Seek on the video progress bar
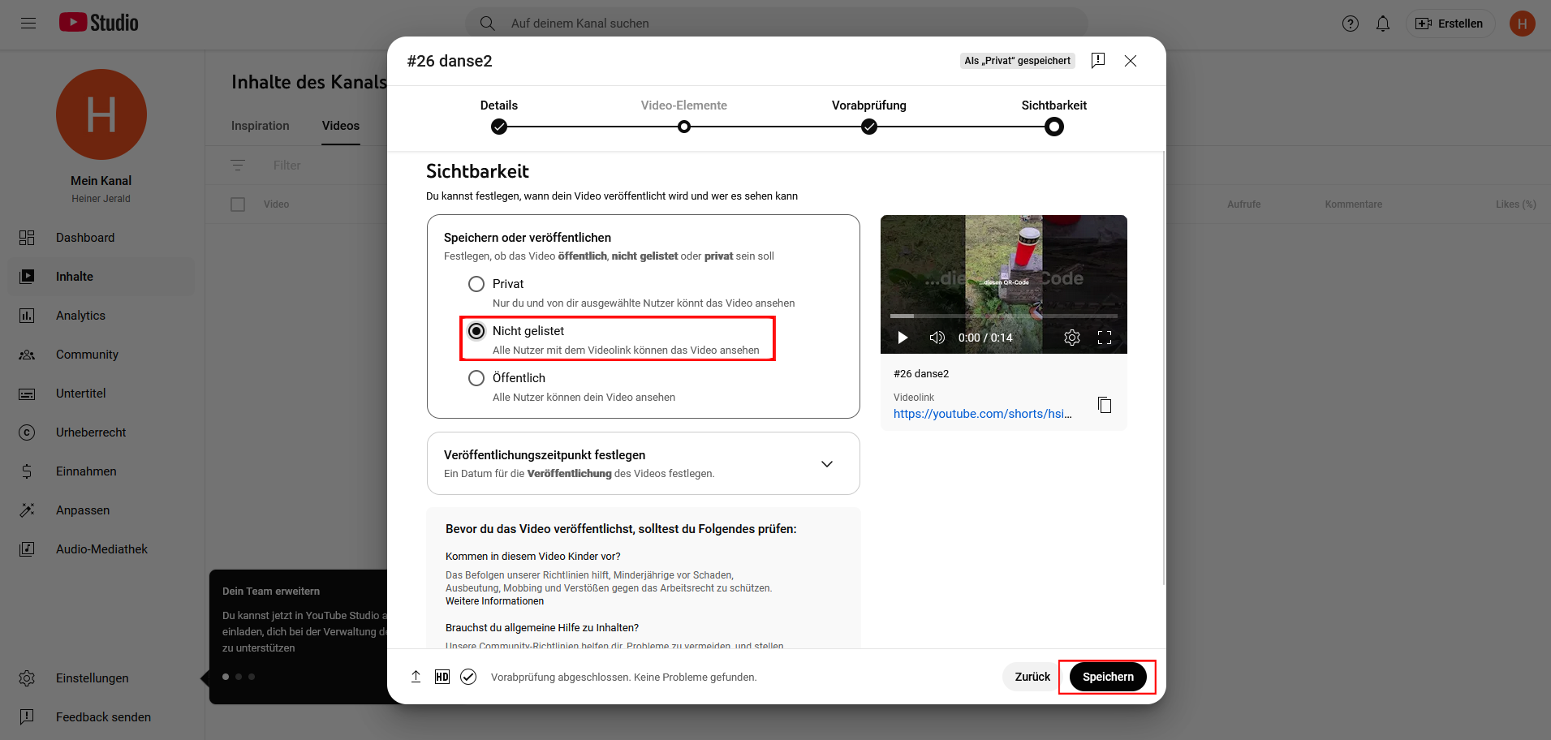Screen dimensions: 1551x740 1003,316
